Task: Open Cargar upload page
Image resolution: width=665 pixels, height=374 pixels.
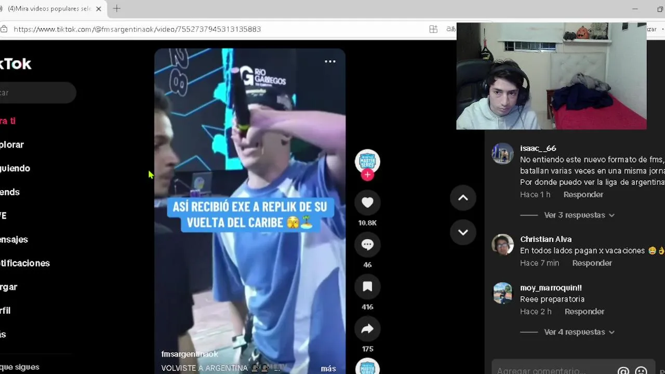Action: click(x=9, y=287)
